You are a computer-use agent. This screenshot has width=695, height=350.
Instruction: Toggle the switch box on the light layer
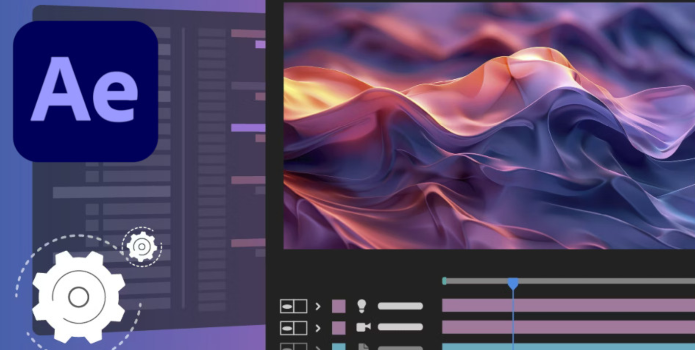[x=294, y=306]
